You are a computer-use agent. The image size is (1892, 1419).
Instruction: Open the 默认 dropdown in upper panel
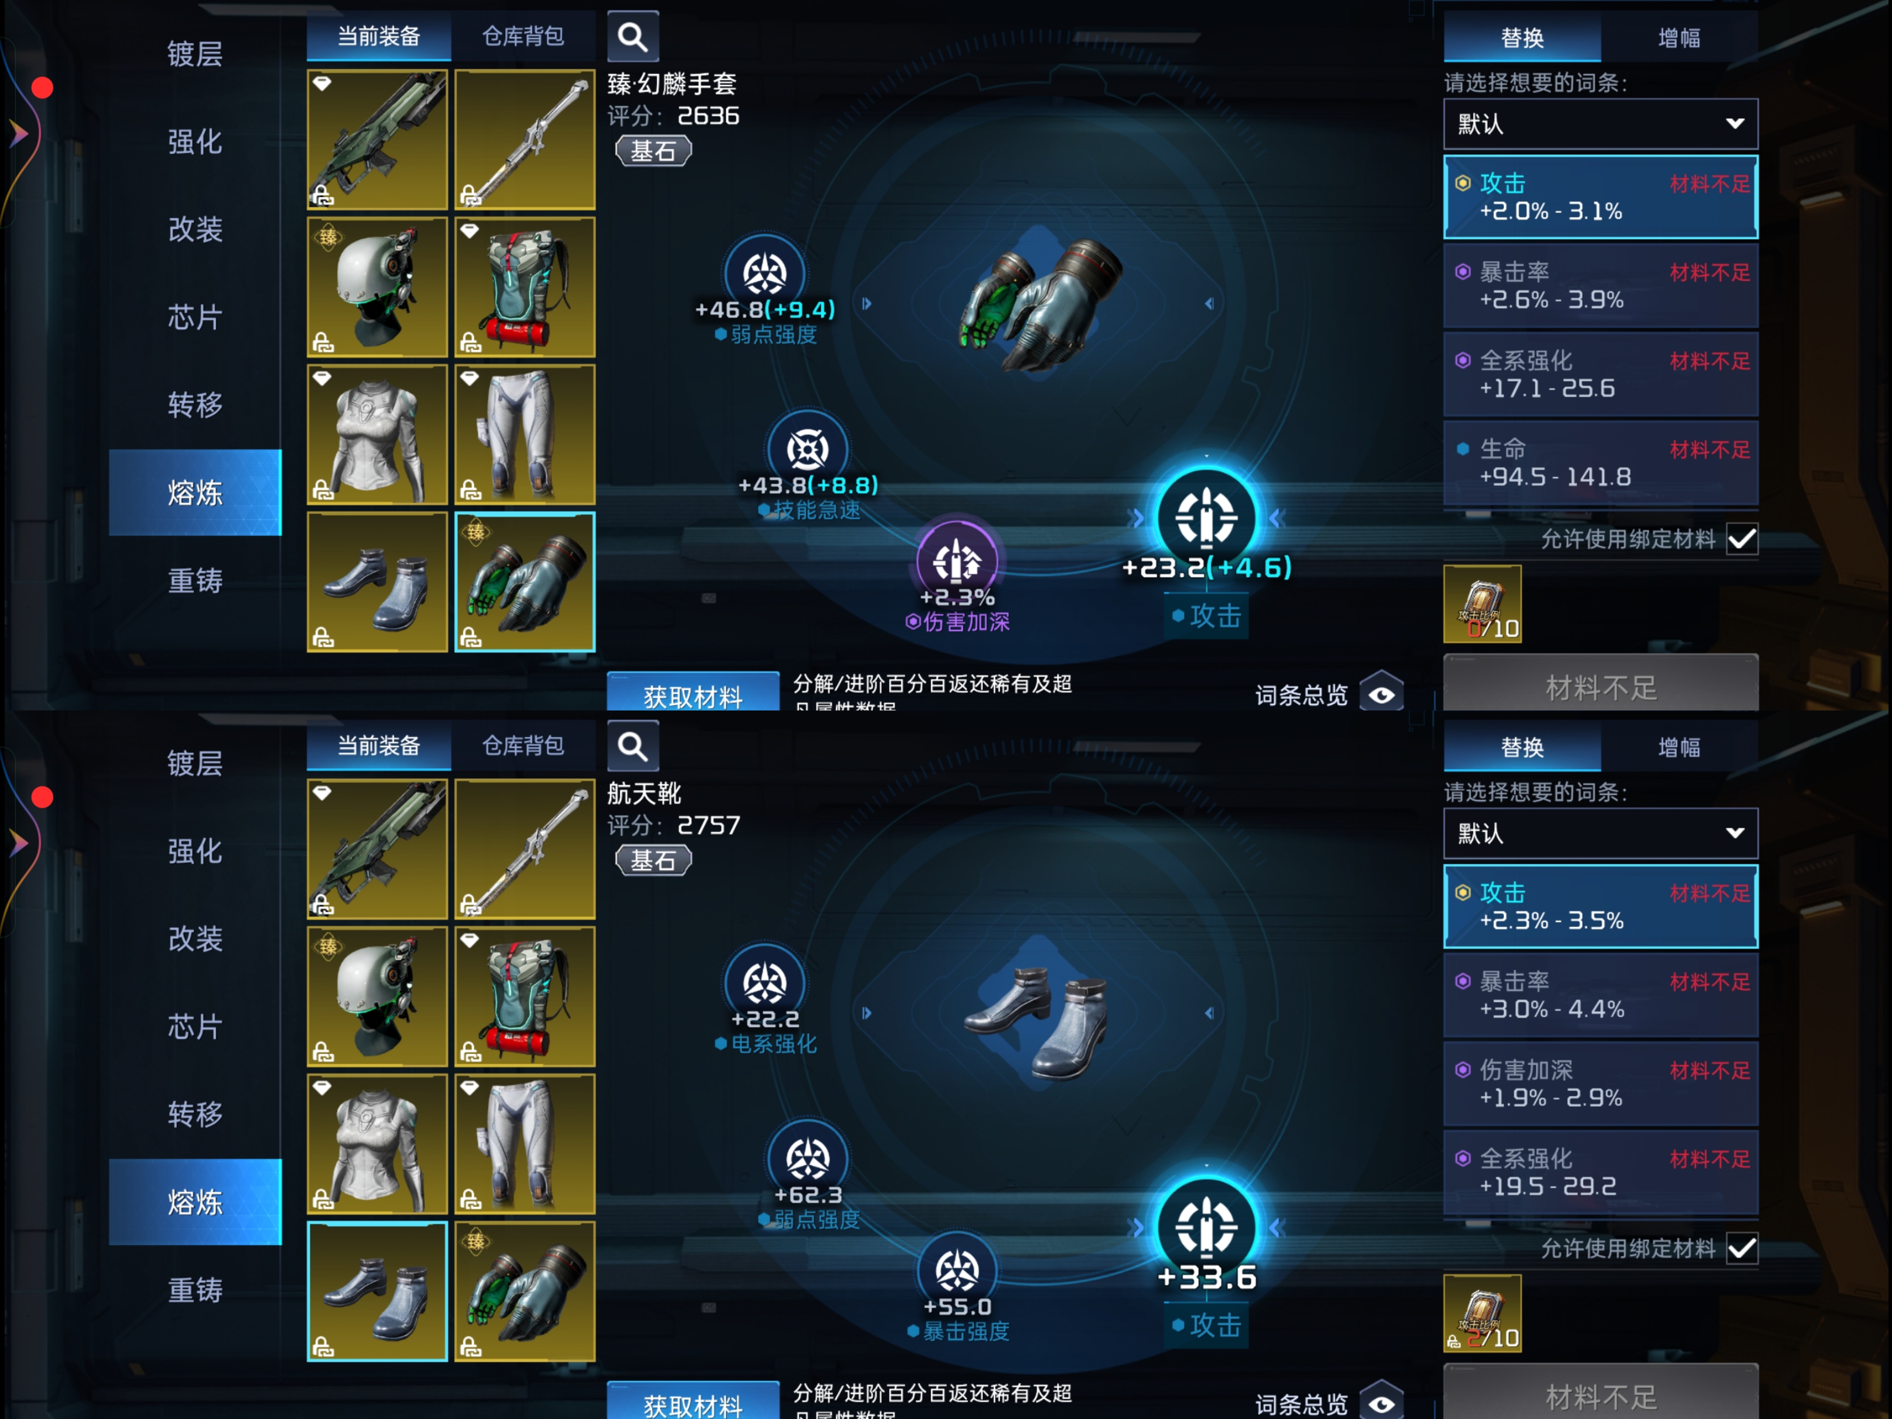[x=1601, y=124]
